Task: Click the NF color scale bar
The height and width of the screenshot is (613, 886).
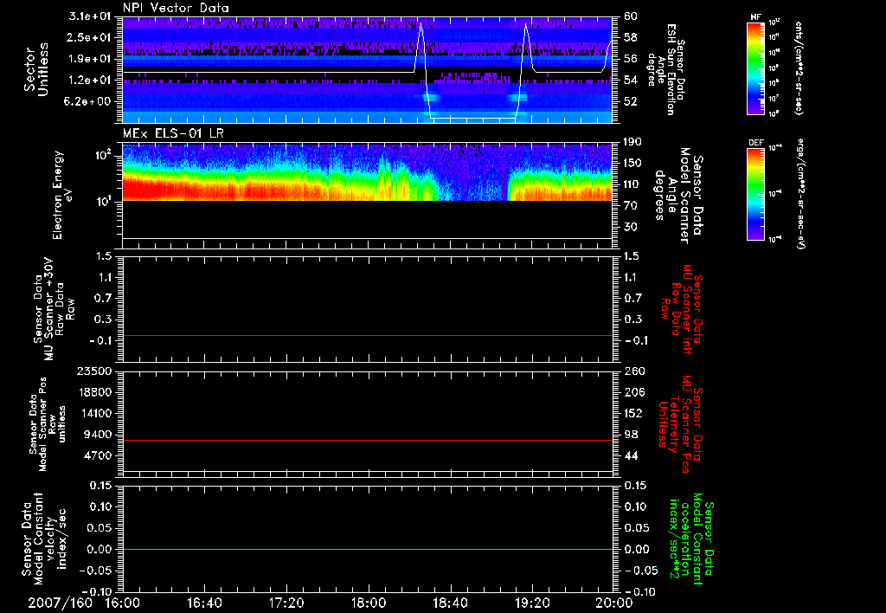Action: pyautogui.click(x=756, y=68)
